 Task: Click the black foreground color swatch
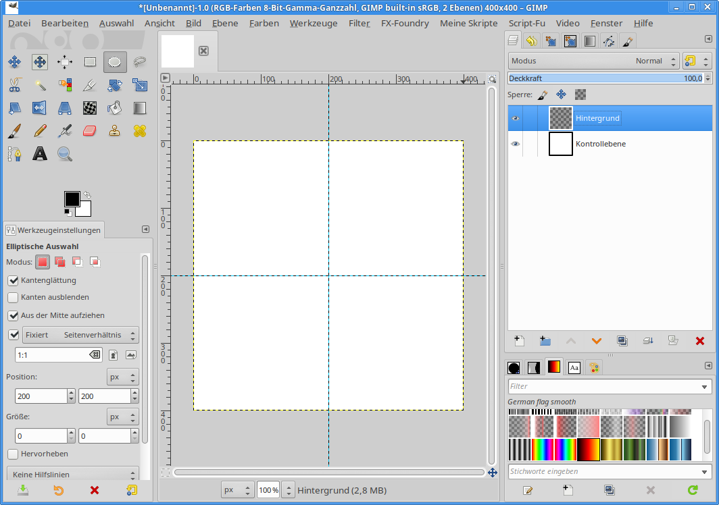pyautogui.click(x=72, y=198)
